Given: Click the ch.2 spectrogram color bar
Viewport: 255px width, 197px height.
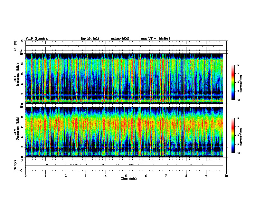Looking at the screenshot, I should click(233, 136).
